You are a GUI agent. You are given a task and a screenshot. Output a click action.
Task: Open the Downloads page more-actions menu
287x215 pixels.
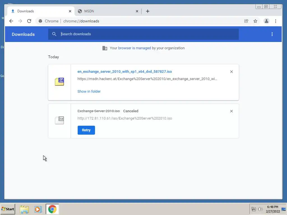(272, 34)
